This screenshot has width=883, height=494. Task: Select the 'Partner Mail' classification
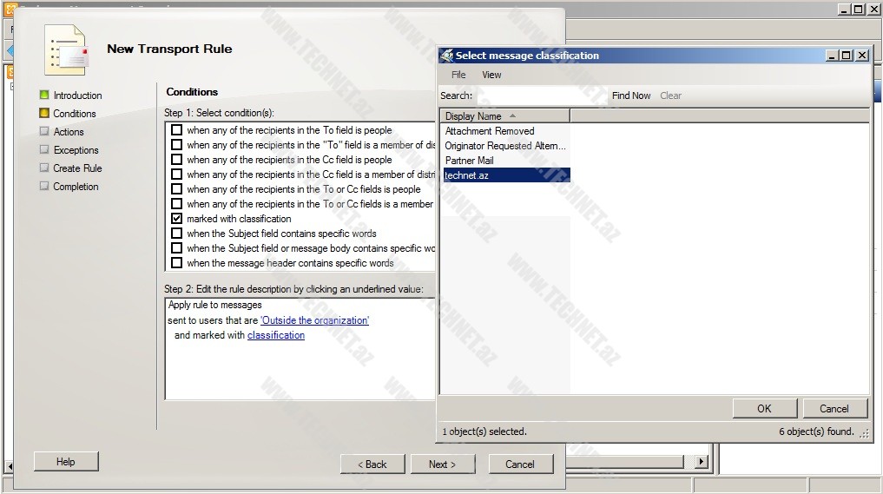point(469,161)
